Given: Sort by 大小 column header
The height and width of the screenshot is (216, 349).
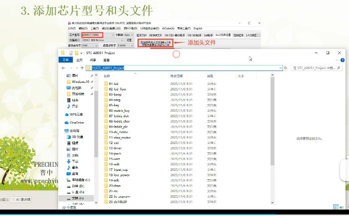Looking at the screenshot, I should pos(241,76).
